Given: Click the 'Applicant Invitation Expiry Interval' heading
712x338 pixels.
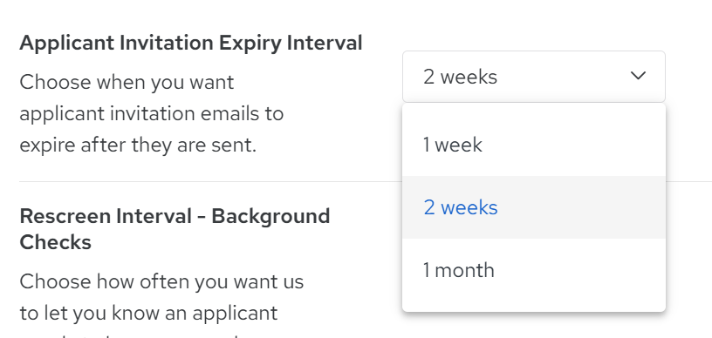Looking at the screenshot, I should click(x=191, y=44).
